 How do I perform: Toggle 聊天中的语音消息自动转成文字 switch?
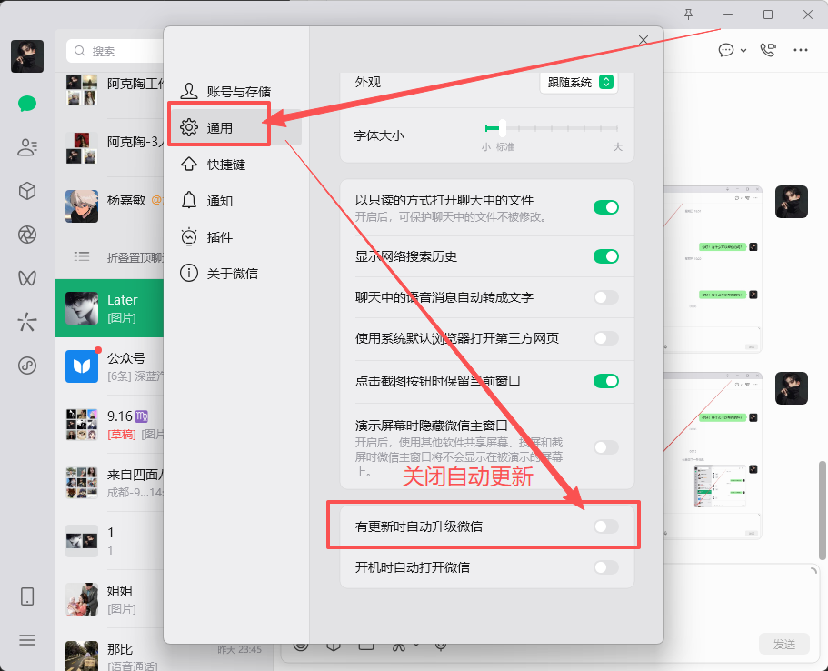(605, 297)
